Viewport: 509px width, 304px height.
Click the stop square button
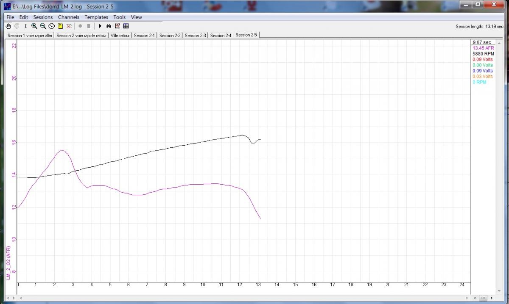coord(89,26)
